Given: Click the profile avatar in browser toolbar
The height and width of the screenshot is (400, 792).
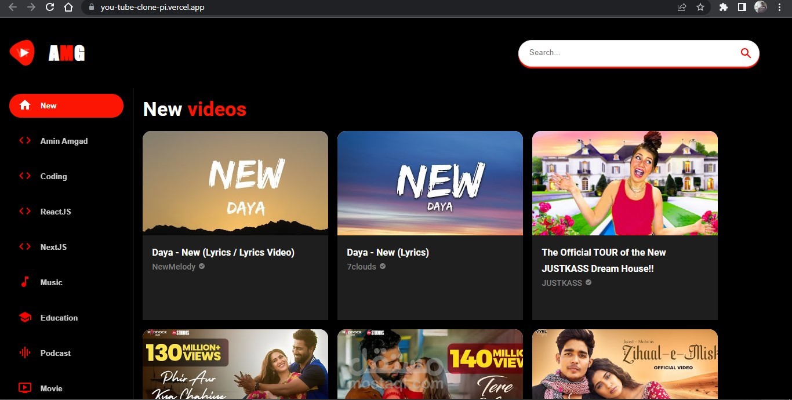Looking at the screenshot, I should coord(760,8).
